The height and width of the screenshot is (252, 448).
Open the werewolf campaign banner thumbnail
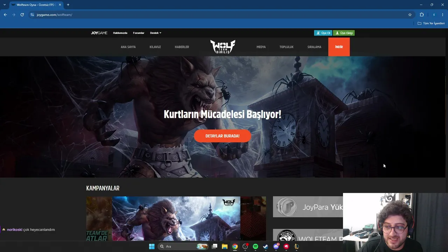pyautogui.click(x=176, y=218)
